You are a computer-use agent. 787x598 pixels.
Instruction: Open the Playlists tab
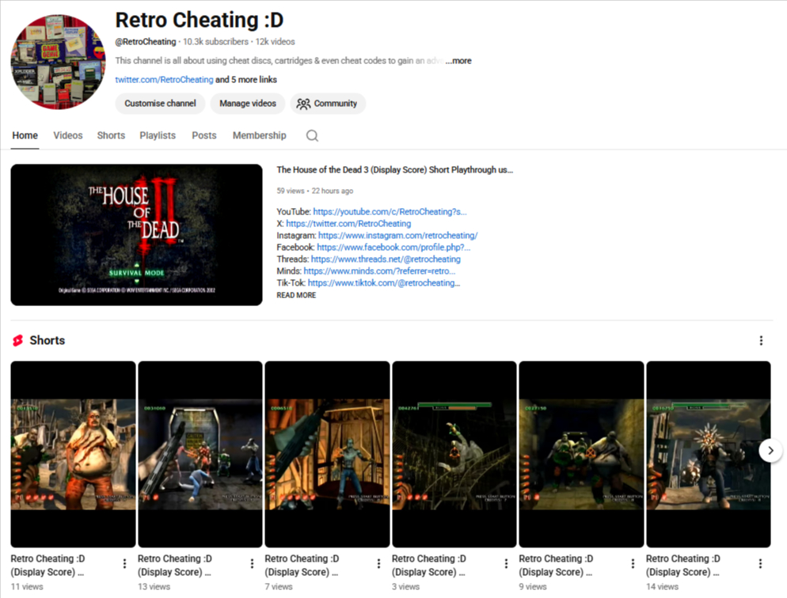click(x=158, y=135)
